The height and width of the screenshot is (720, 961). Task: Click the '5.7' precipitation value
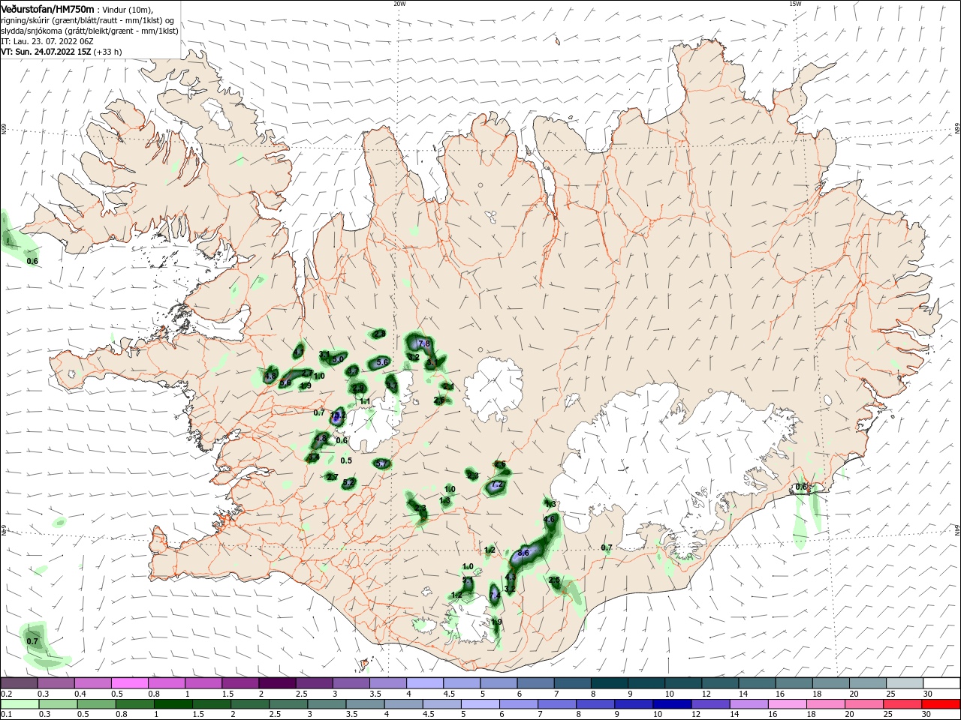click(x=381, y=464)
